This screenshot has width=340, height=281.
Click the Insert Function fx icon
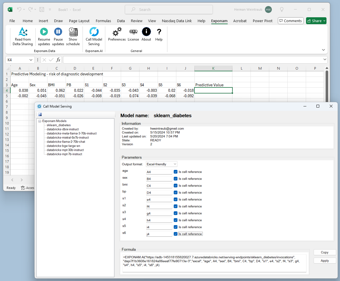[x=58, y=60]
